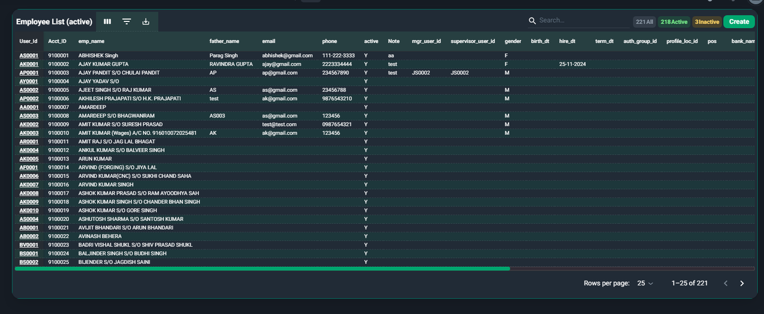The width and height of the screenshot is (764, 314).
Task: Open employee link AP0001
Action: (x=29, y=73)
